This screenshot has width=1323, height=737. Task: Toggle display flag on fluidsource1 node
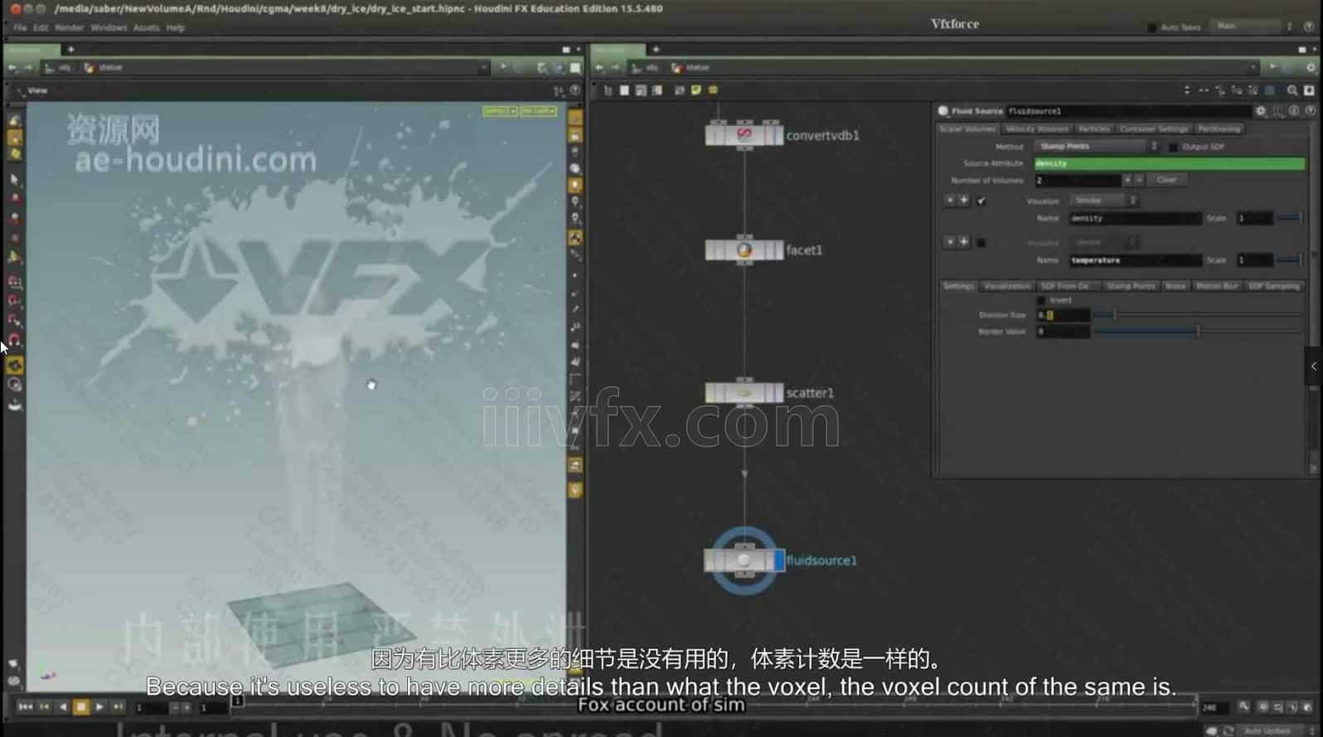778,560
